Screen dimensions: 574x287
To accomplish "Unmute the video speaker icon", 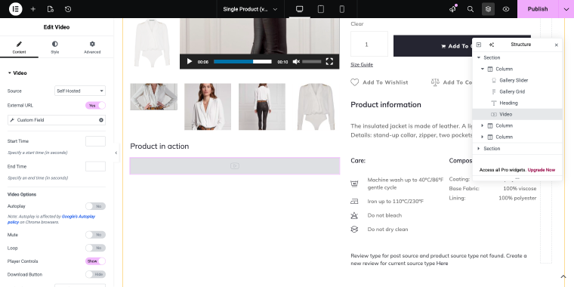I will pyautogui.click(x=296, y=61).
